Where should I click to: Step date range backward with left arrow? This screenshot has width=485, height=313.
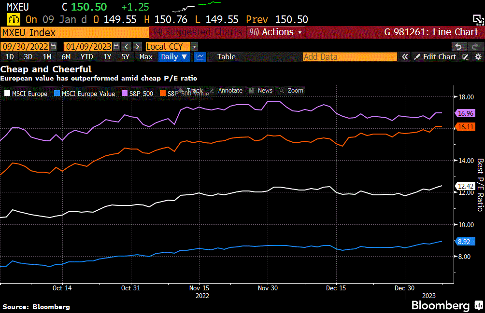[x=126, y=47]
